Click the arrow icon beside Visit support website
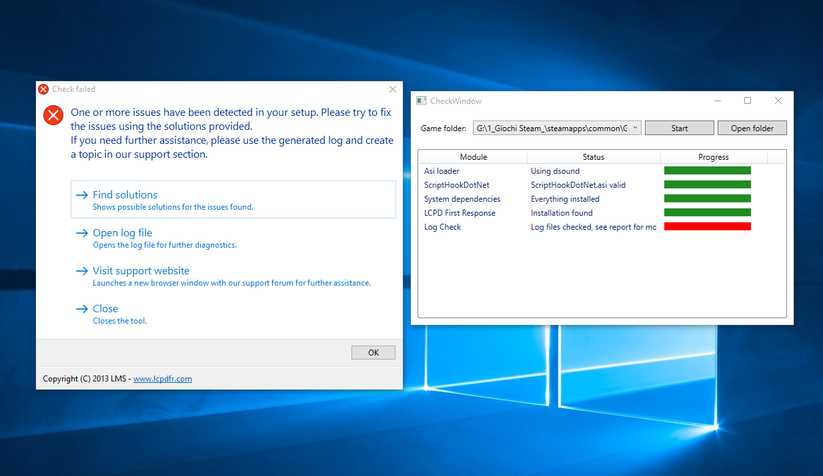Viewport: 823px width, 476px height. pyautogui.click(x=82, y=271)
